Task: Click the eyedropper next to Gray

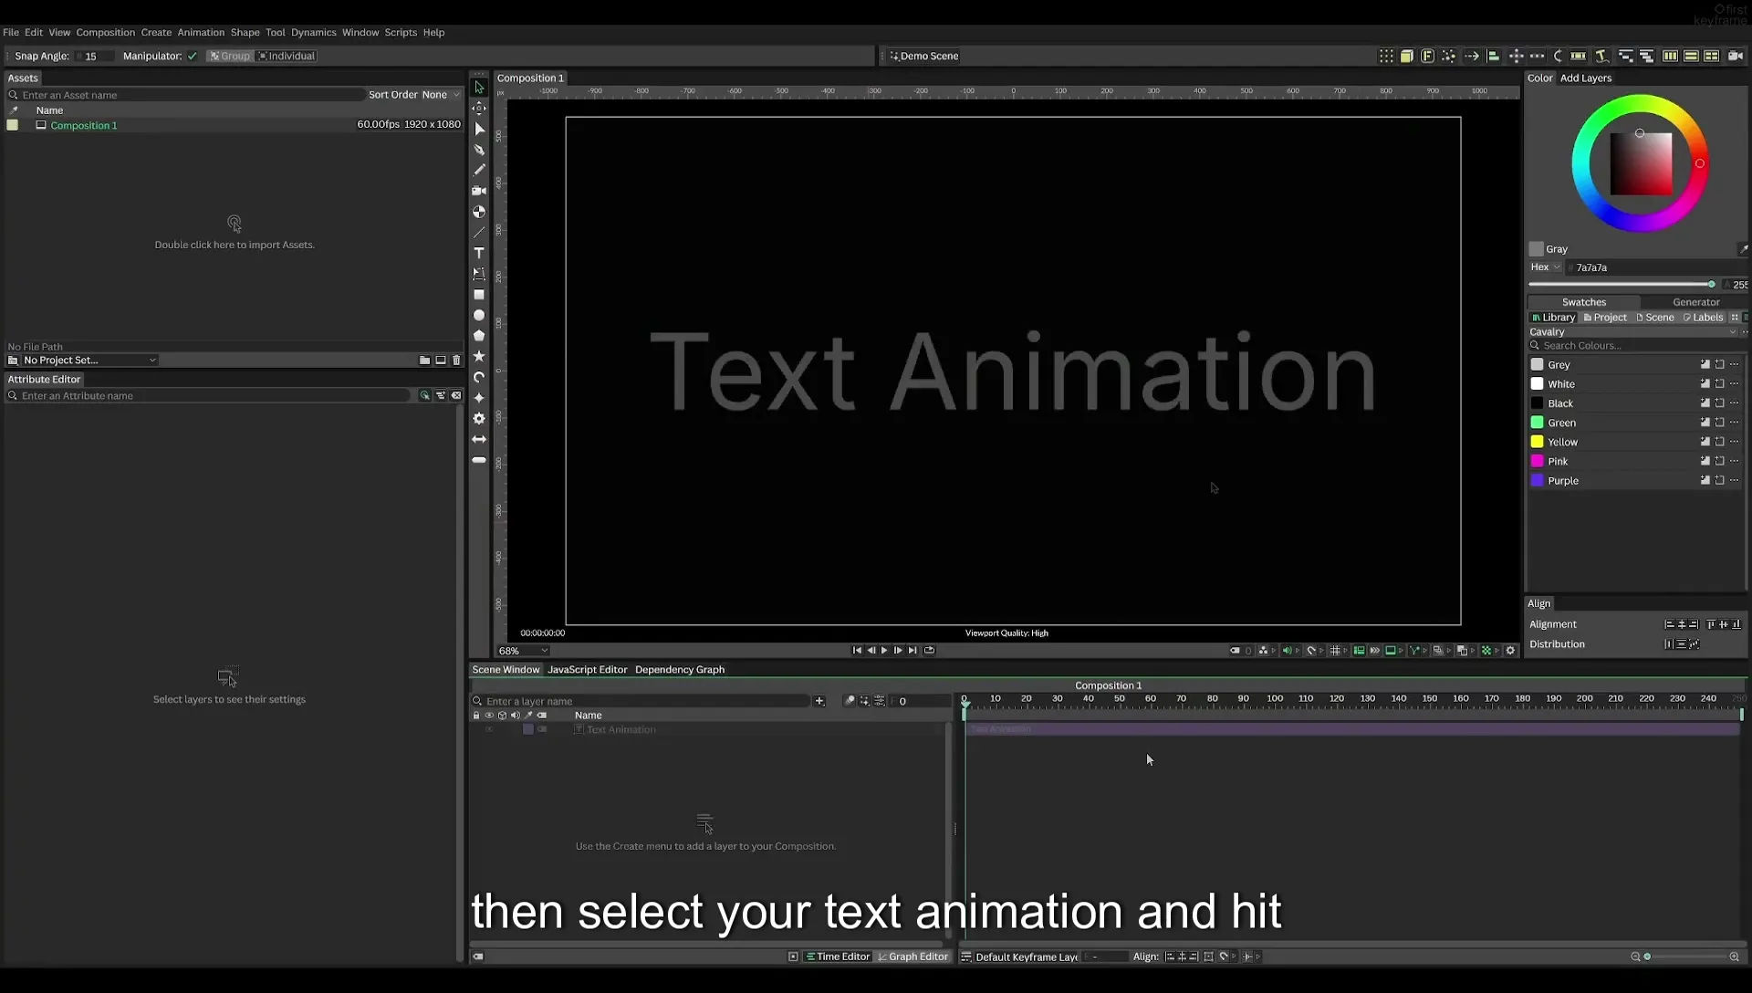Action: point(1743,248)
